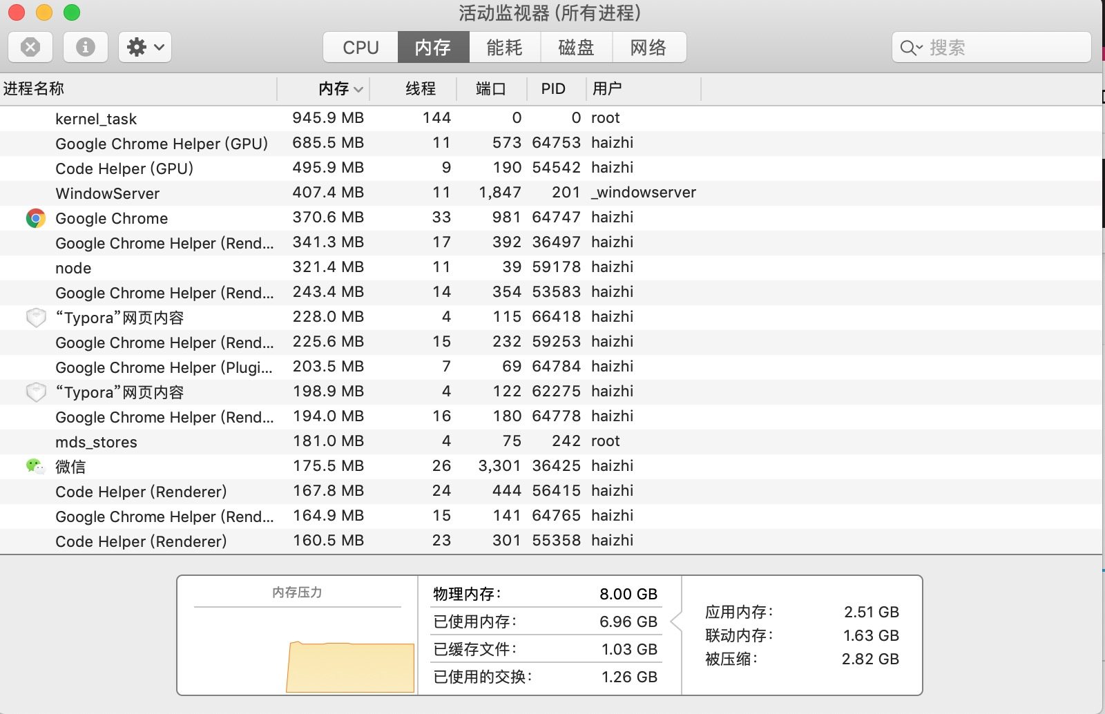Screen dimensions: 1105x714
Task: Select the Google Chrome process name
Action: (112, 218)
